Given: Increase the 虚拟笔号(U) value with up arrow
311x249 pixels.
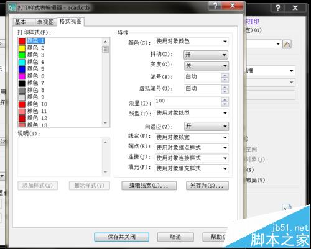Looking at the screenshot, I should coord(225,87).
